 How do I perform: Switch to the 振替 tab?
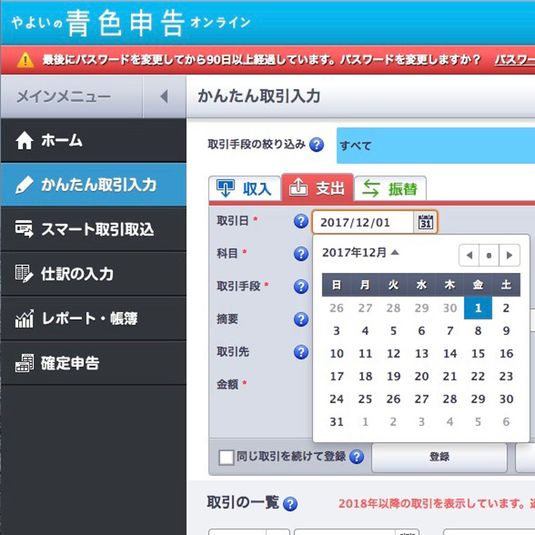[x=390, y=189]
